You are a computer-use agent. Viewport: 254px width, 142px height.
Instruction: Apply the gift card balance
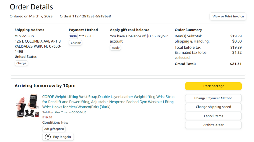point(115,48)
